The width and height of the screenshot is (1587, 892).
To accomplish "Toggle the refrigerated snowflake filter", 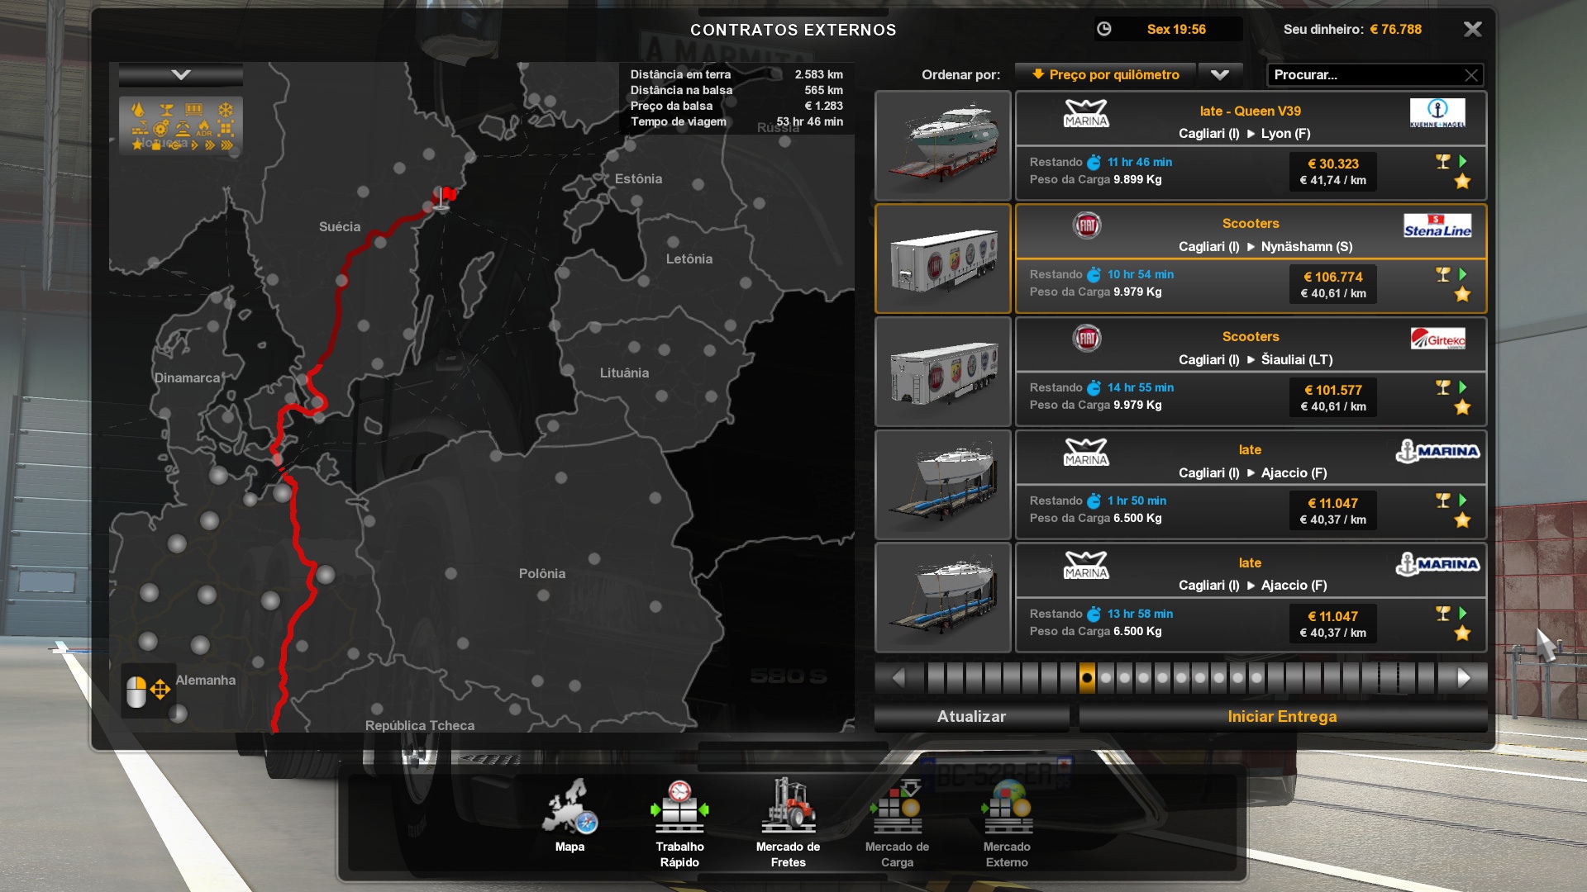I will (x=225, y=110).
